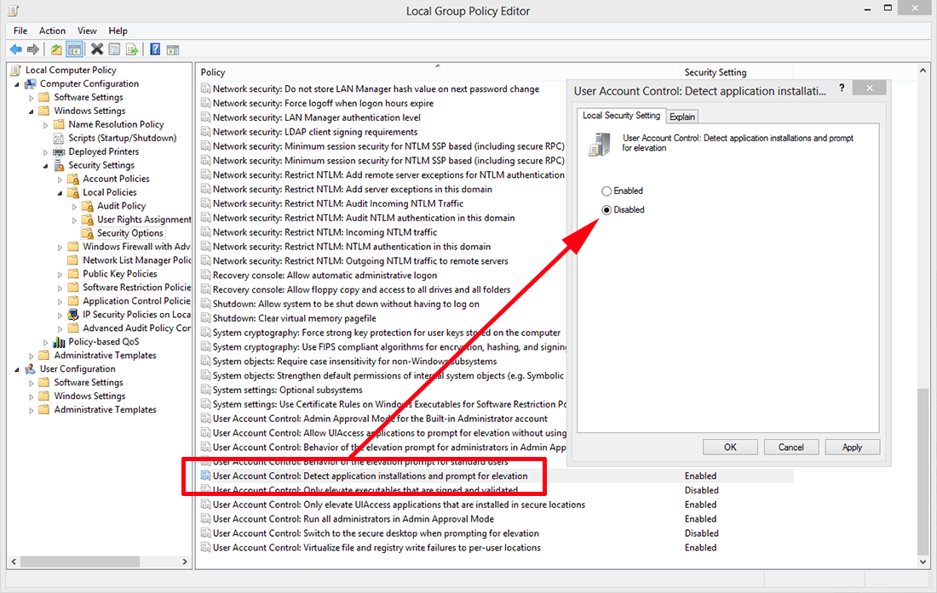This screenshot has width=937, height=593.
Task: Expand the Audit Policy tree node
Action: (x=74, y=207)
